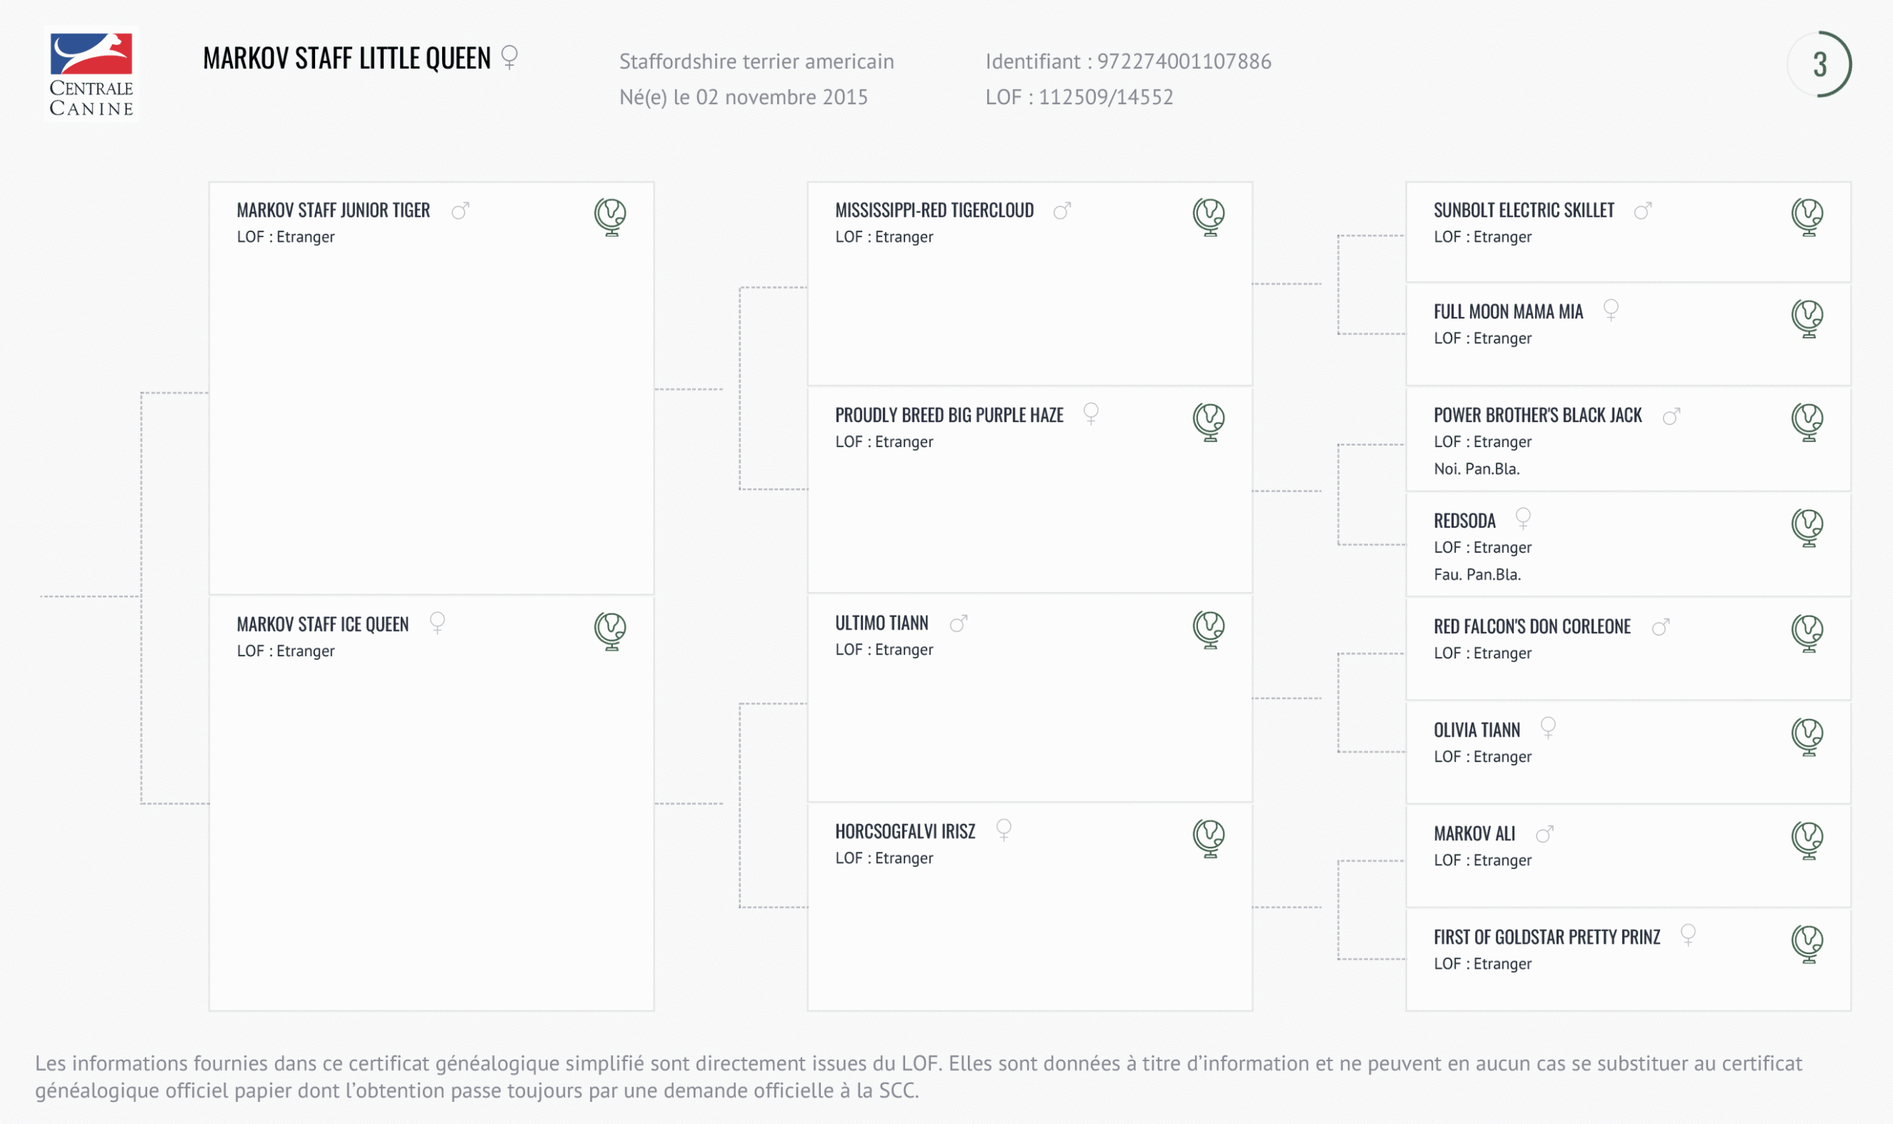Image resolution: width=1893 pixels, height=1124 pixels.
Task: Select First Of Goldstar Pretty Prinz name
Action: (x=1546, y=938)
